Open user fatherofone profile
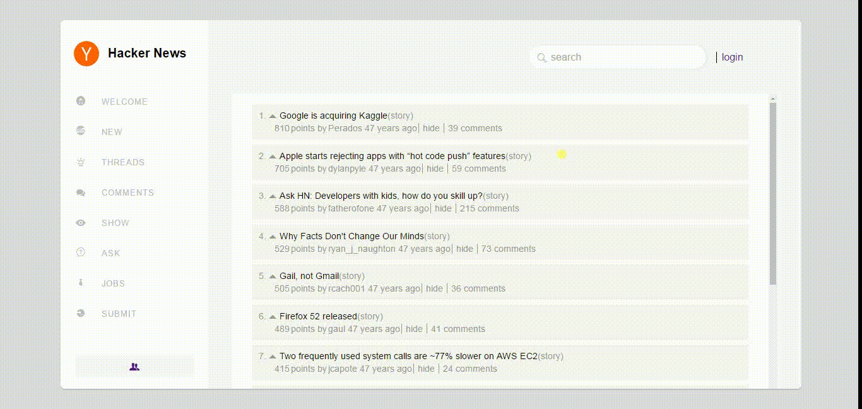Image resolution: width=862 pixels, height=409 pixels. pos(351,208)
